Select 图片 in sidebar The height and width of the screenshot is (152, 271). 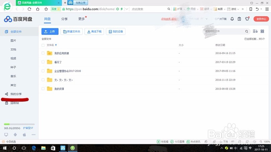click(x=13, y=40)
